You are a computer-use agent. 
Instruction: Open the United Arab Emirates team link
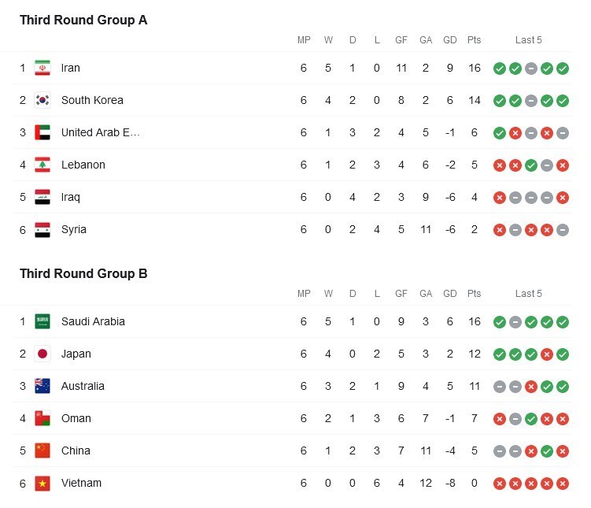[100, 133]
